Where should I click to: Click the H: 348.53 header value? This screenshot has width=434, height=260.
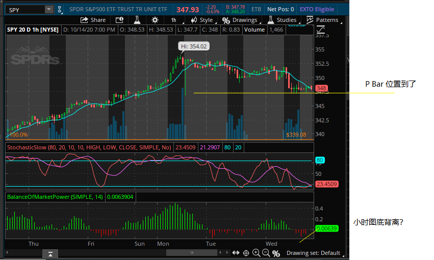pos(161,30)
